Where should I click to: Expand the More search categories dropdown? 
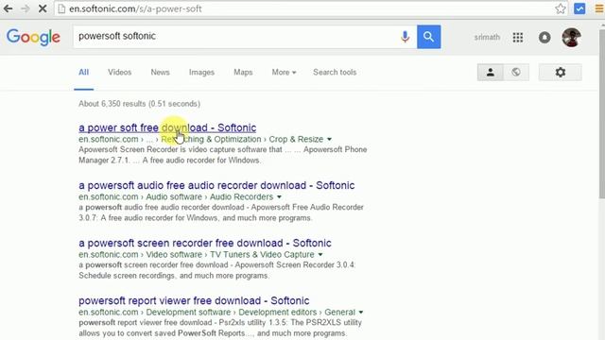[x=284, y=72]
